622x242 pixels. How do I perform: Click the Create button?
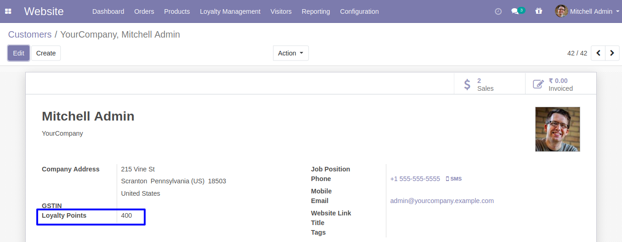[x=46, y=53]
